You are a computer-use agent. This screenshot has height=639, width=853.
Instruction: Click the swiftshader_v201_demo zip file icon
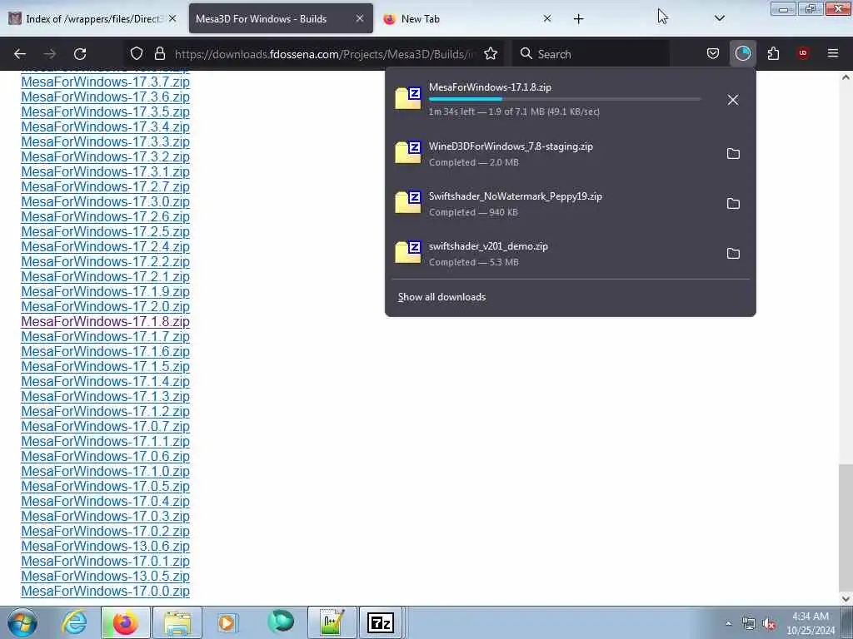(x=408, y=253)
